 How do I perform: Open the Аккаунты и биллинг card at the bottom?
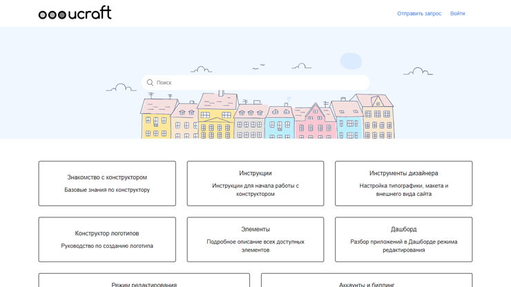coord(367,281)
